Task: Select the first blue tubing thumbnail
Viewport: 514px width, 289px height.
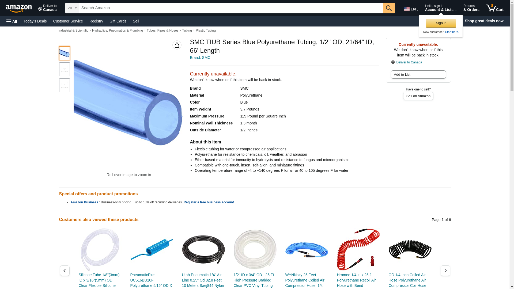Action: [64, 53]
